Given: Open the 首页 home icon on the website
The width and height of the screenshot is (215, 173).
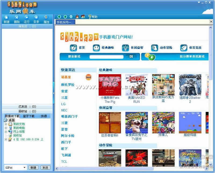Looking at the screenshot, I should click(73, 48).
